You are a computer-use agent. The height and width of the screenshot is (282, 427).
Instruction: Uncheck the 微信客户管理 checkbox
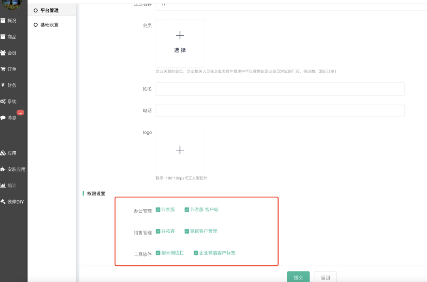click(x=187, y=231)
